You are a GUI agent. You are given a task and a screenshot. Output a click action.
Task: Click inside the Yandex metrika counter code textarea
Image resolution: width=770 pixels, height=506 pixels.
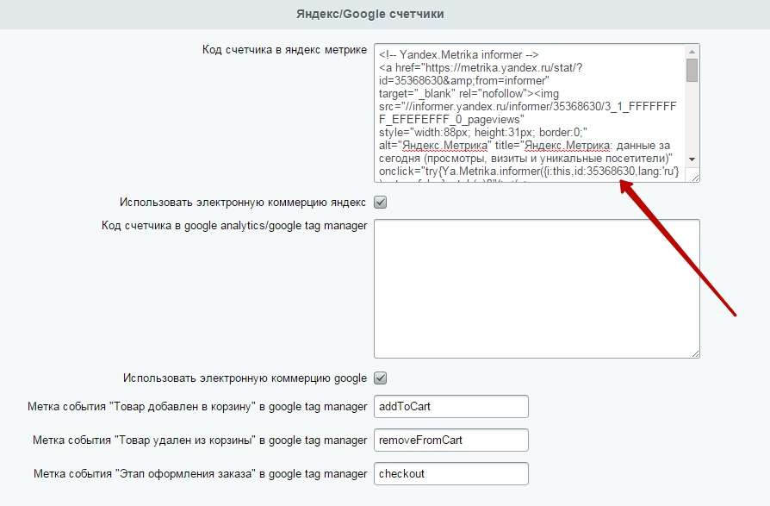(x=530, y=113)
